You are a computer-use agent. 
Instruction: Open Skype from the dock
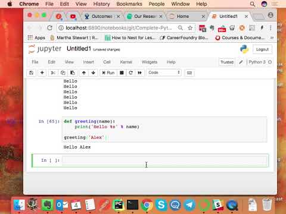[x=161, y=205]
